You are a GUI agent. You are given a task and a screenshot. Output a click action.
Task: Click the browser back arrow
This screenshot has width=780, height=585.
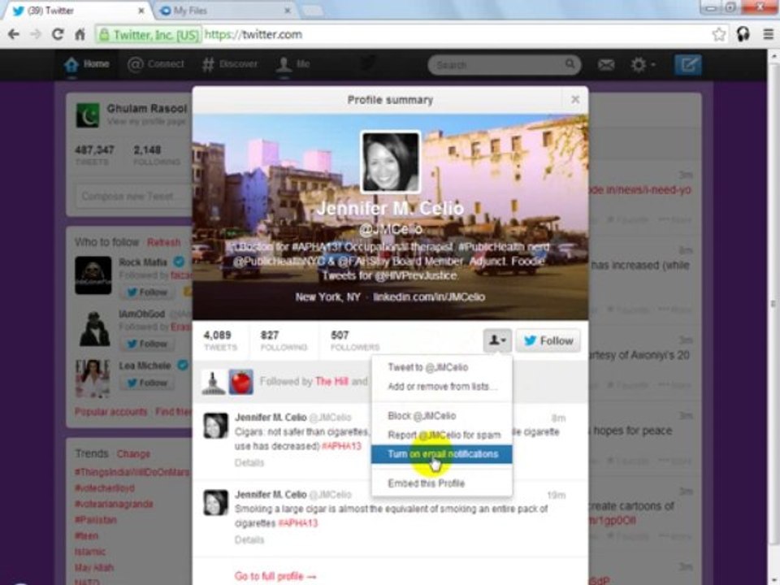coord(14,34)
